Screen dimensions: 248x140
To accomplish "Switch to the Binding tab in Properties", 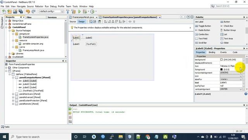I will (x=212, y=52).
